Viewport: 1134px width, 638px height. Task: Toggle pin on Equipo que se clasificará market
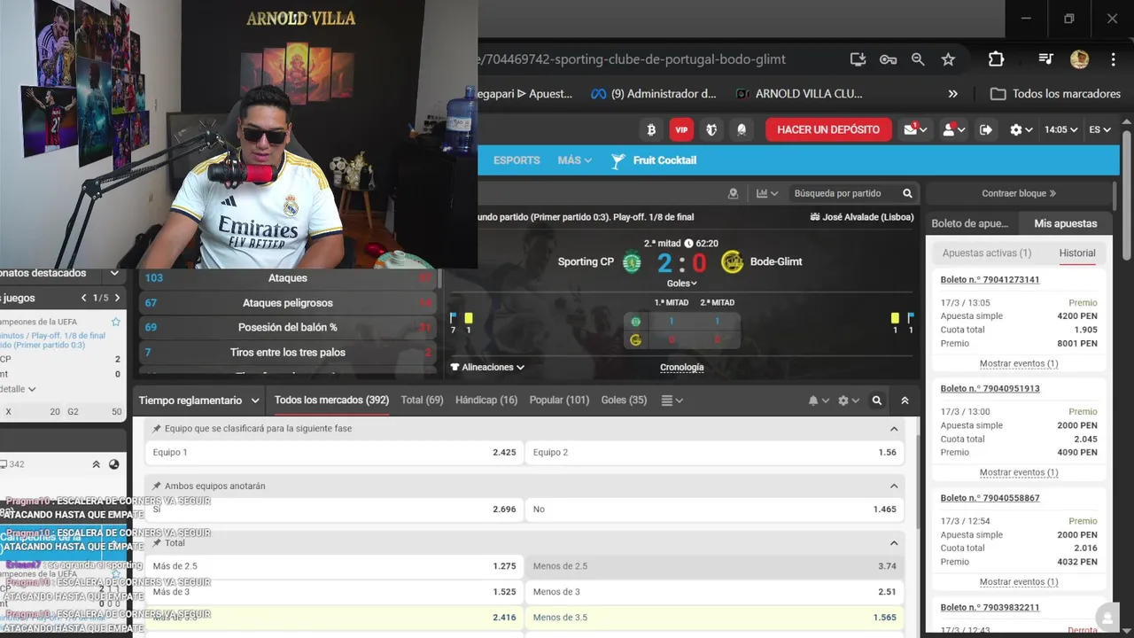tap(157, 429)
